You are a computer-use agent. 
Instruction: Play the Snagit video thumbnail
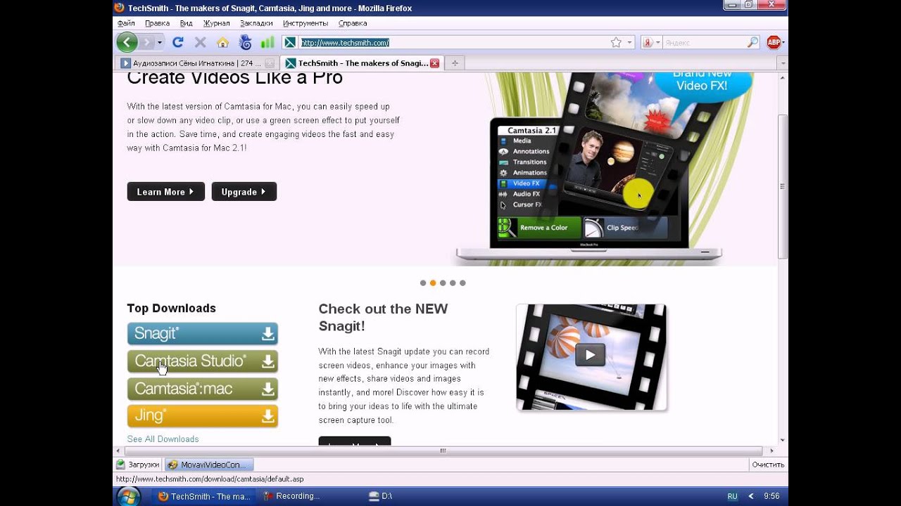coord(590,356)
